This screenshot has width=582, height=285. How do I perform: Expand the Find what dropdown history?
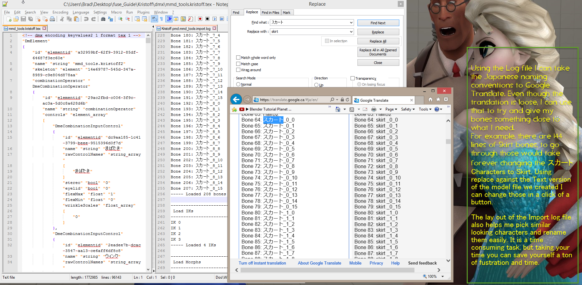pos(351,23)
